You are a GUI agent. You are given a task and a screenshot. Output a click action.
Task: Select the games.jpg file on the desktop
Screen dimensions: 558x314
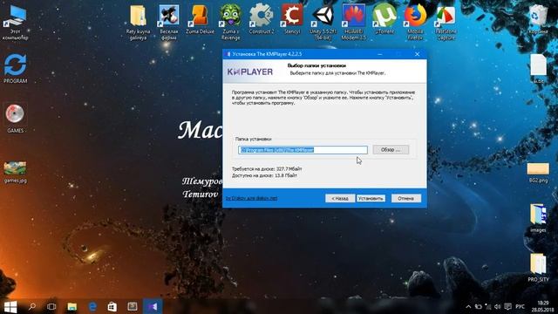(x=15, y=172)
